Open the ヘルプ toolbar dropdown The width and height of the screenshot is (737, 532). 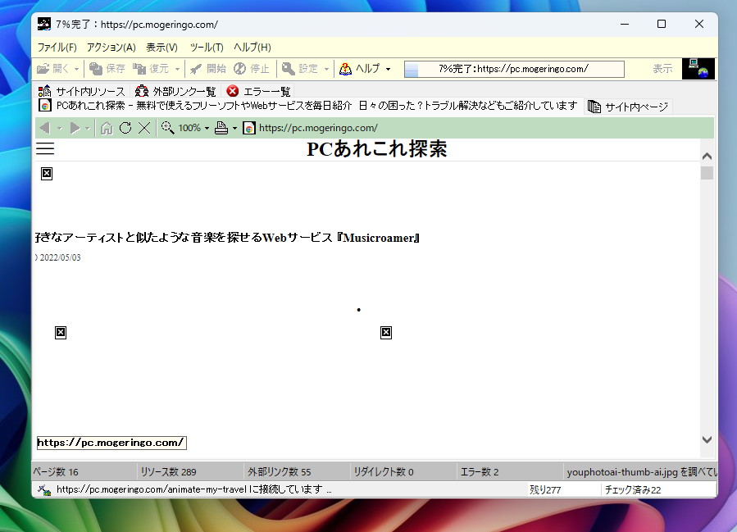click(x=366, y=68)
